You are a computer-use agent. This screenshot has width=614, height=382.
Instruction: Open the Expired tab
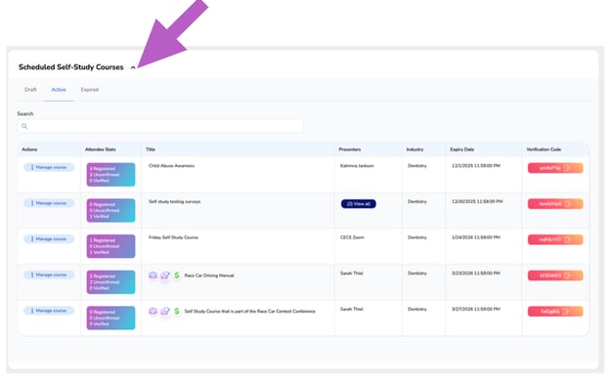[x=90, y=90]
